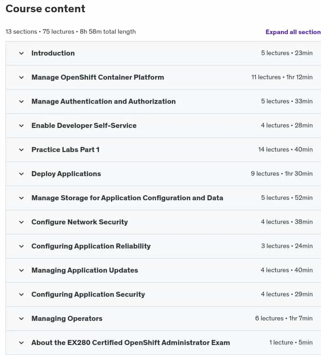
Task: Click chevron beside Configuring Application Security
Action: coord(21,294)
